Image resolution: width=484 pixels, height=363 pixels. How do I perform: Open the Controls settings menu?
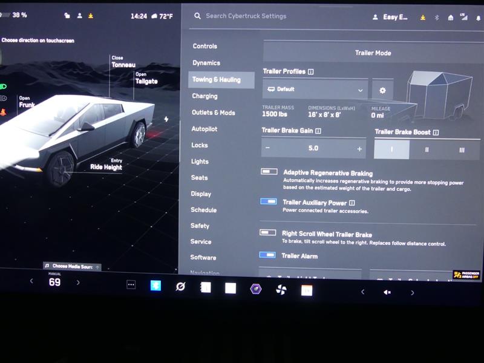205,47
